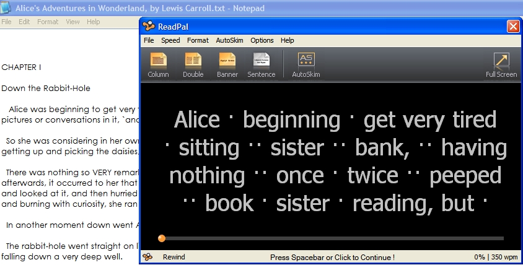Choose the Banner display mode icon
The height and width of the screenshot is (265, 523).
227,60
